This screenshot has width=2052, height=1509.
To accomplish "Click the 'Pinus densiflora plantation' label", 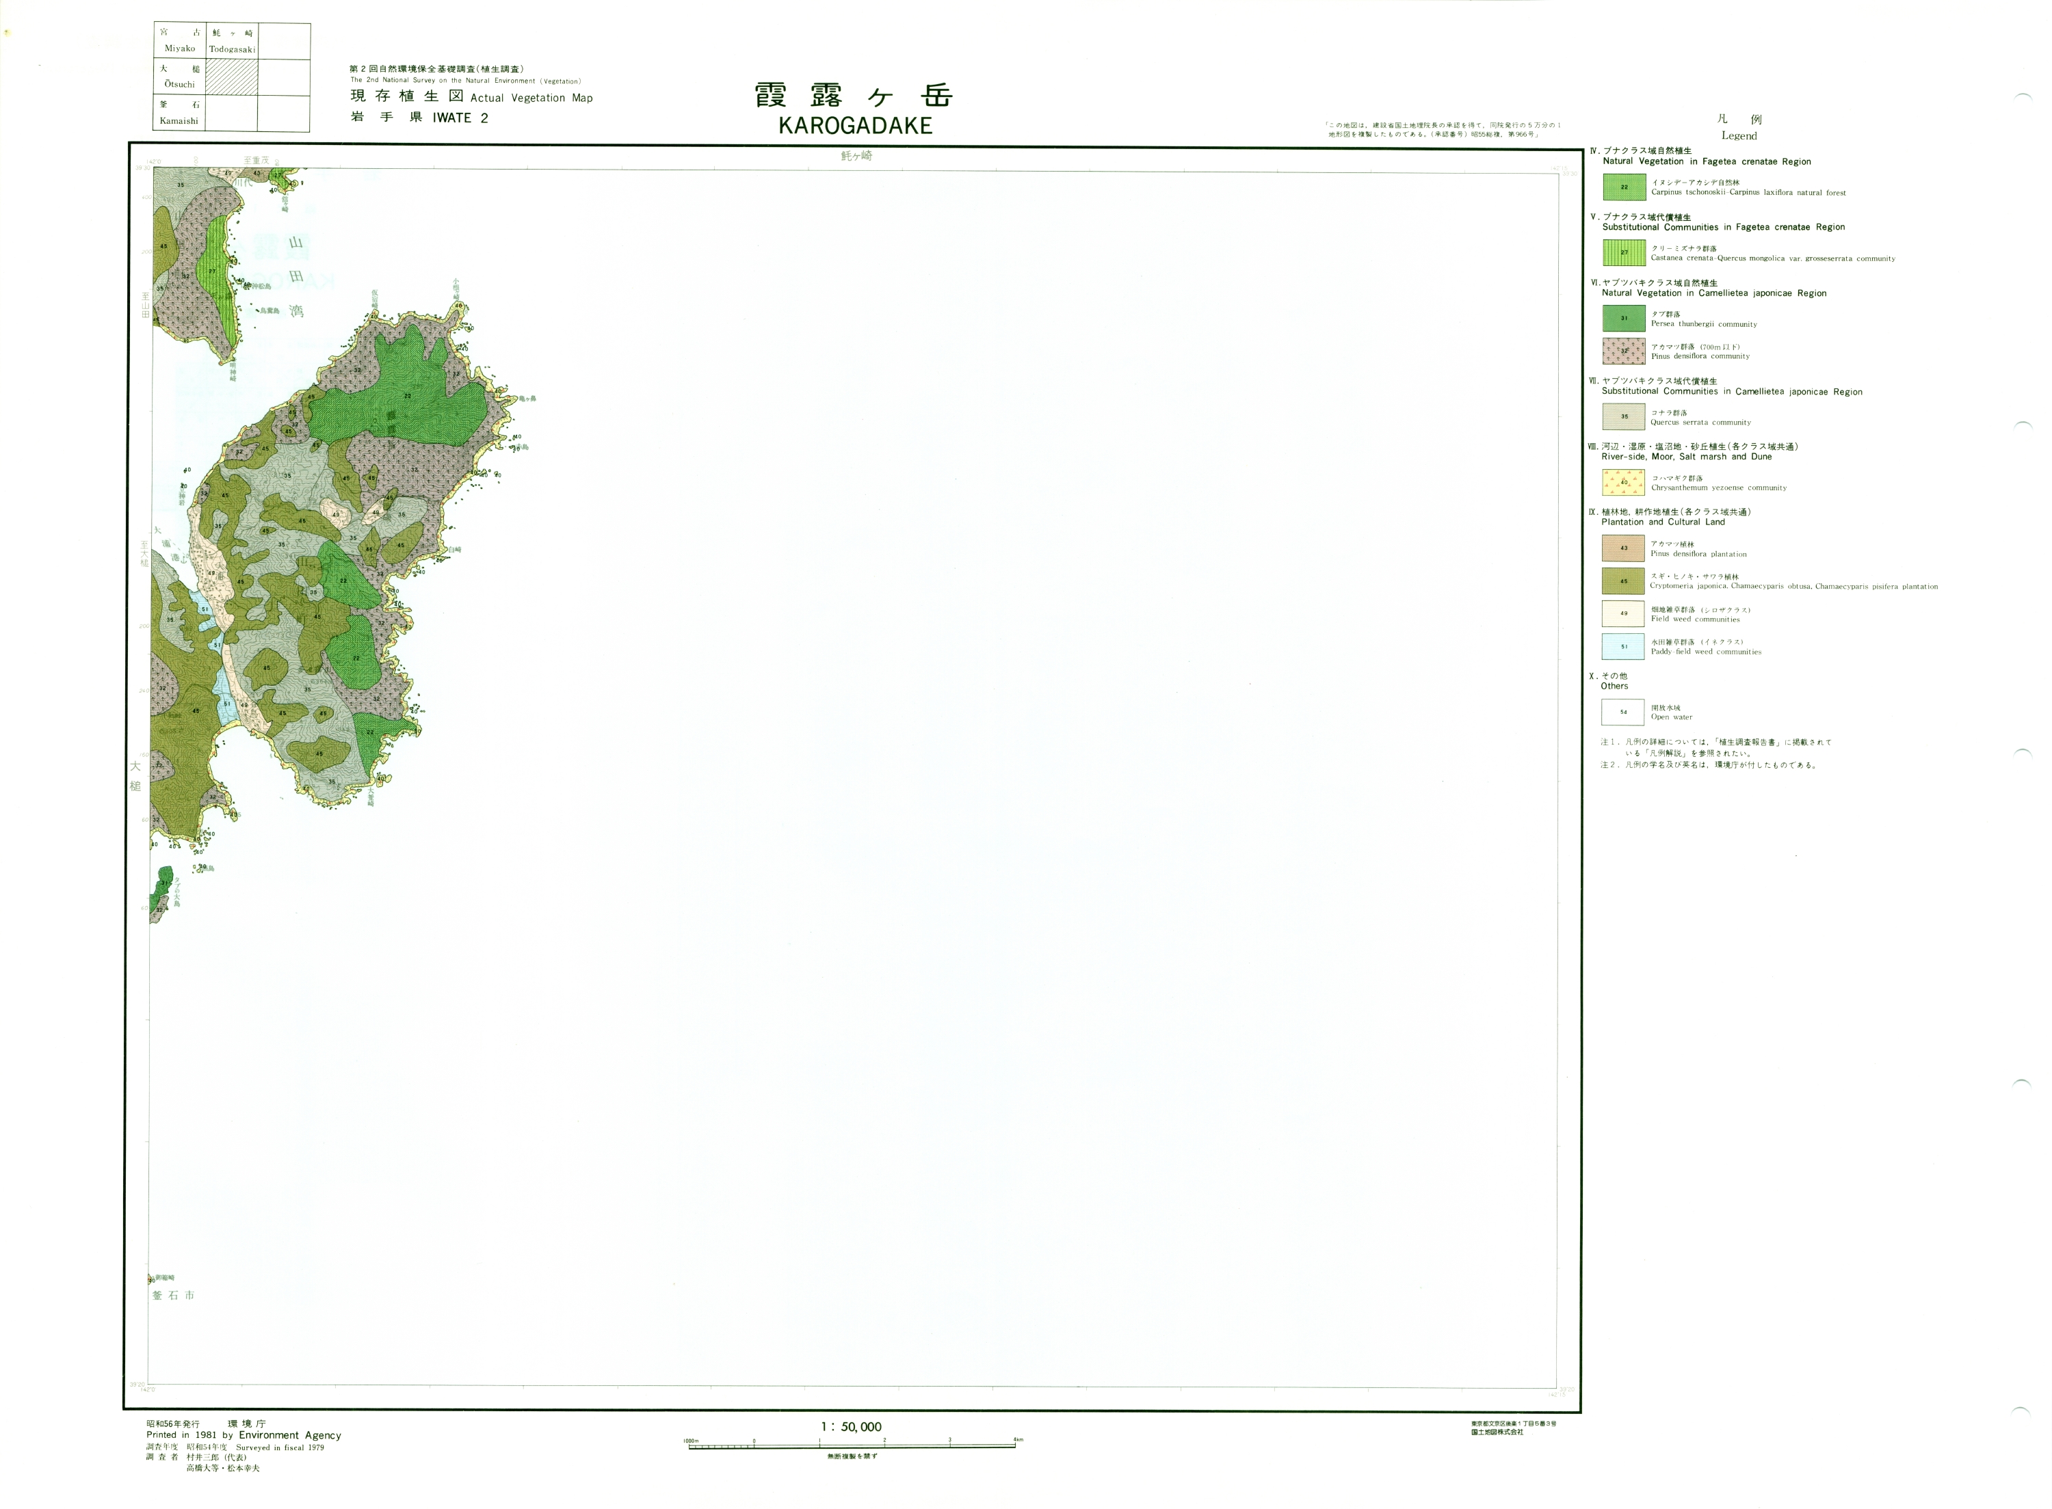I will [x=1698, y=554].
